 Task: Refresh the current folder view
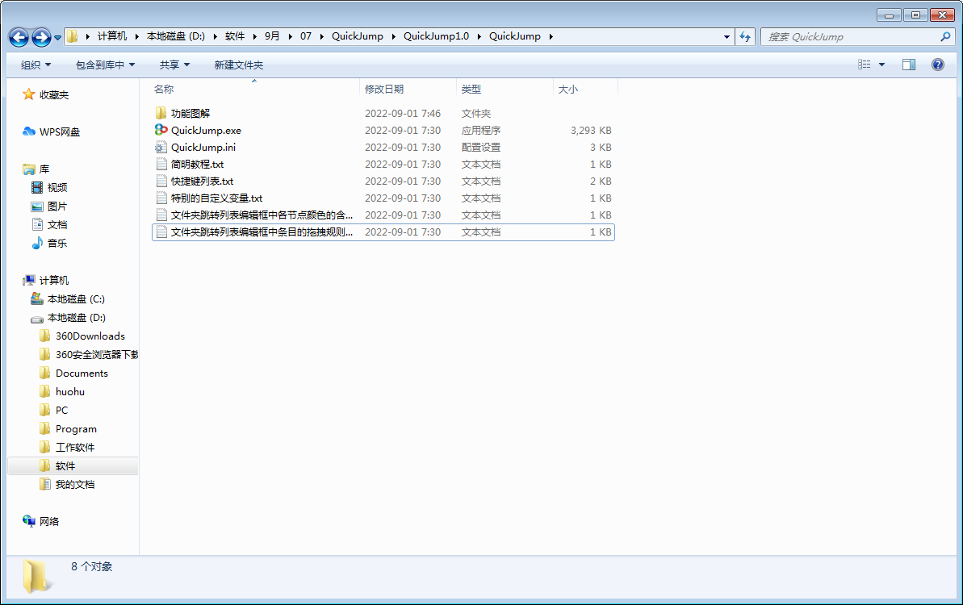tap(743, 36)
